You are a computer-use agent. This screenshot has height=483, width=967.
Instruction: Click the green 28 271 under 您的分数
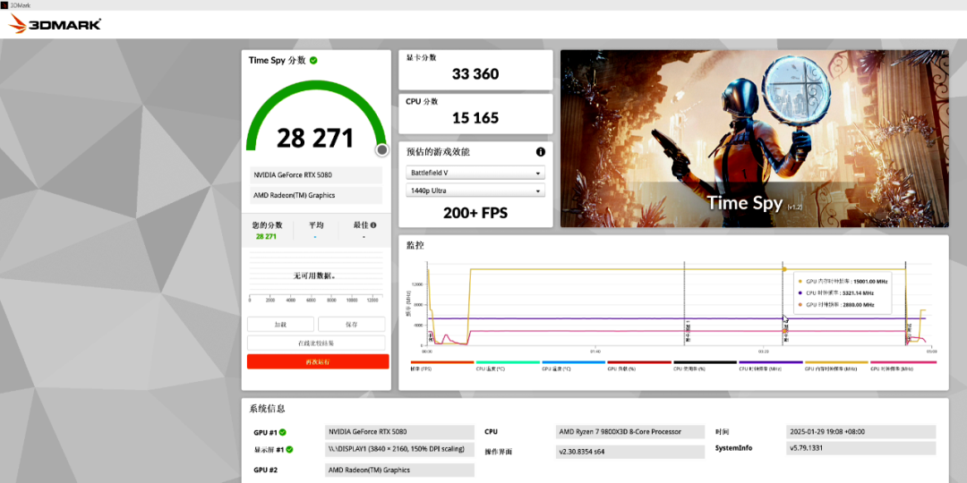266,236
